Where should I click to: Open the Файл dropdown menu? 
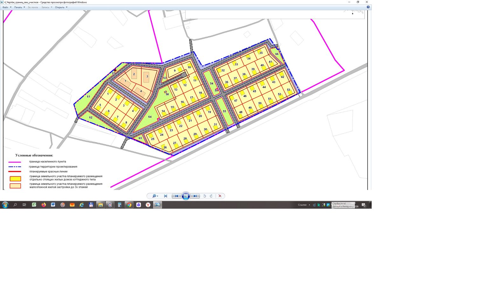point(7,7)
